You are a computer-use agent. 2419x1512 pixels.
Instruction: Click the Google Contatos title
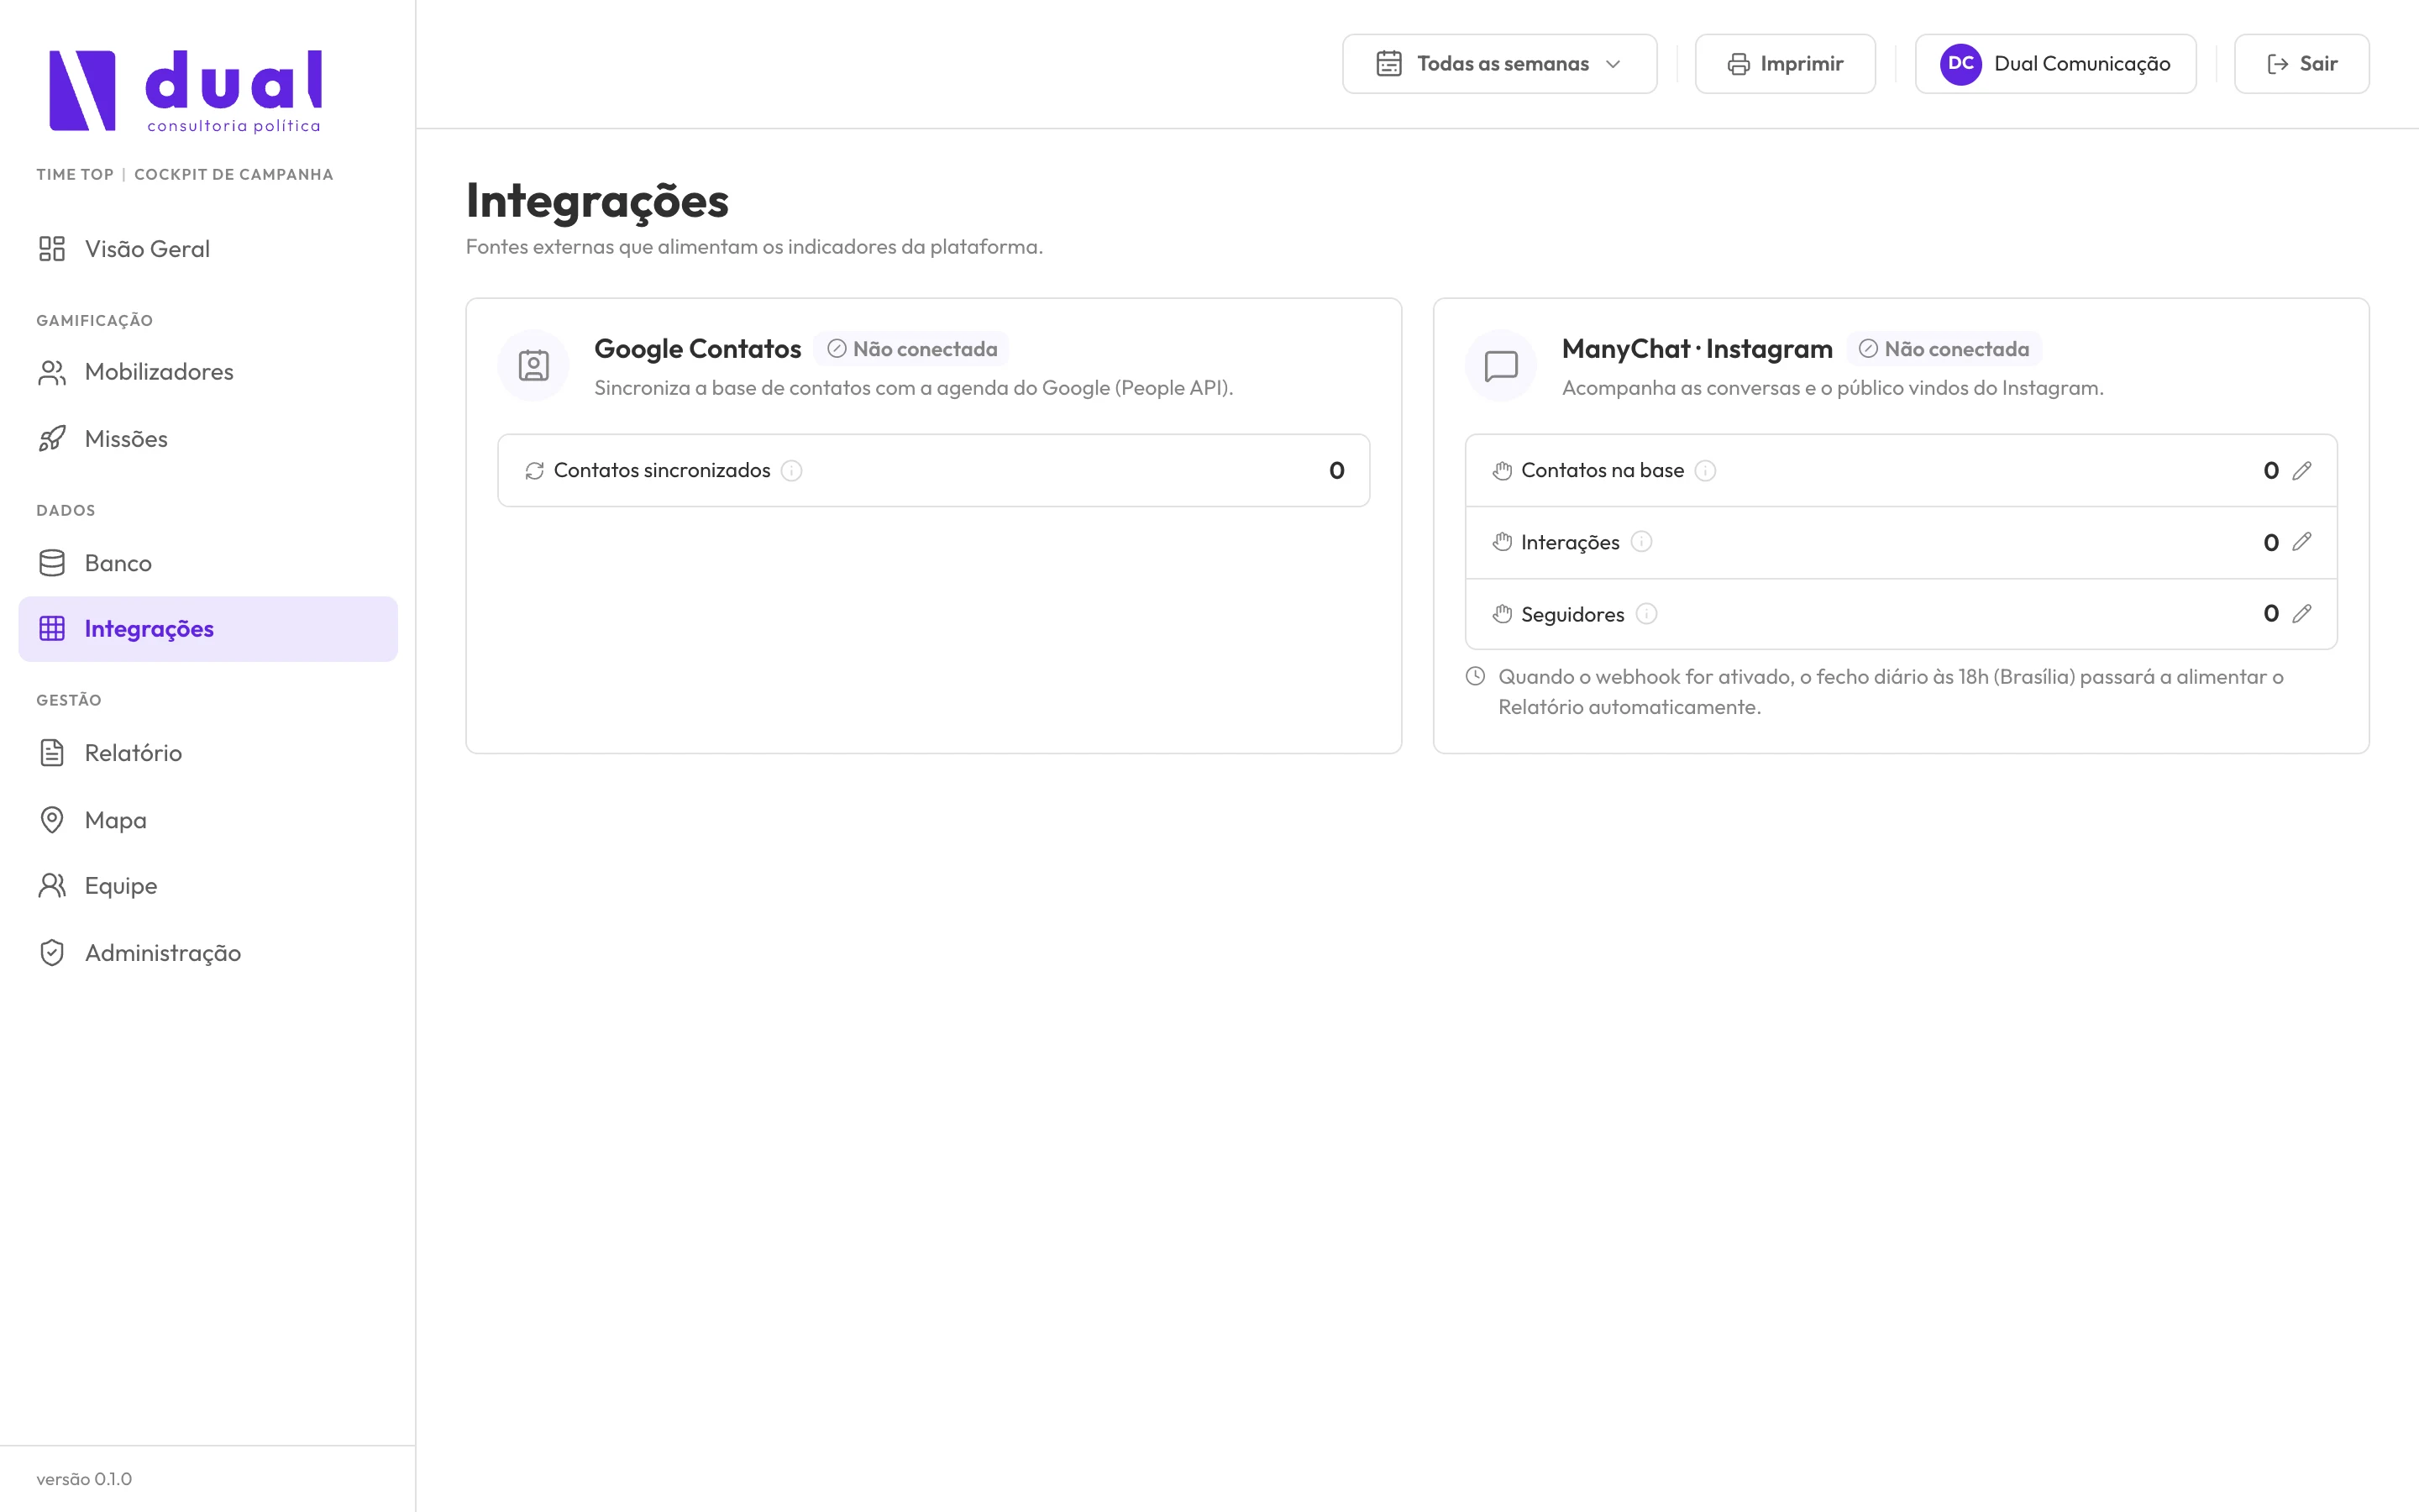698,349
